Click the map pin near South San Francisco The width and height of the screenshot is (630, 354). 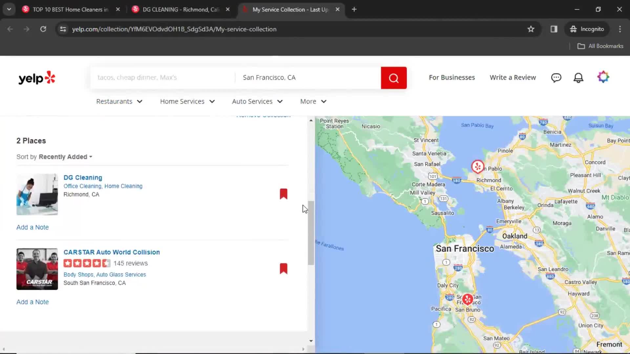pyautogui.click(x=468, y=299)
